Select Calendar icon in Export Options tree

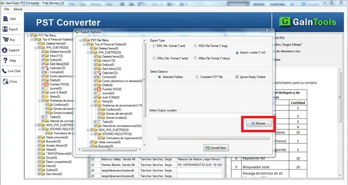(99, 73)
